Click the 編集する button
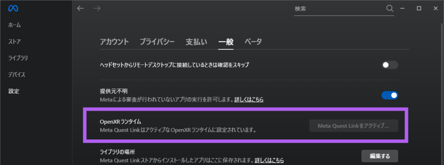Viewport: 444px width, 165px height. [x=380, y=155]
